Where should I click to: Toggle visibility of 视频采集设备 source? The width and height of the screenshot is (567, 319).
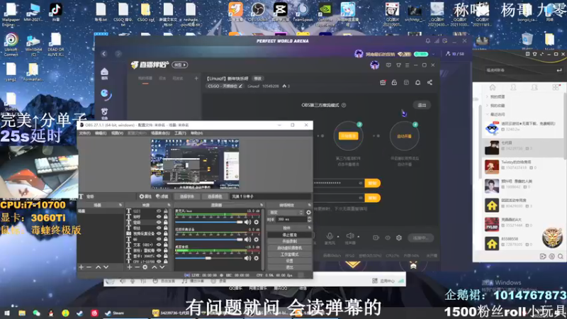(158, 234)
